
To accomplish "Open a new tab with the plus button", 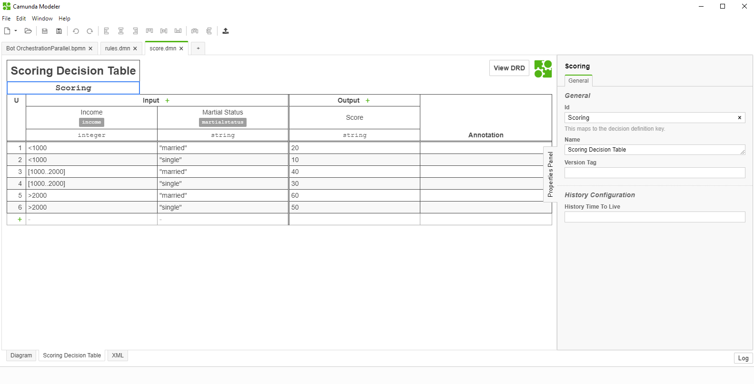I will (198, 48).
